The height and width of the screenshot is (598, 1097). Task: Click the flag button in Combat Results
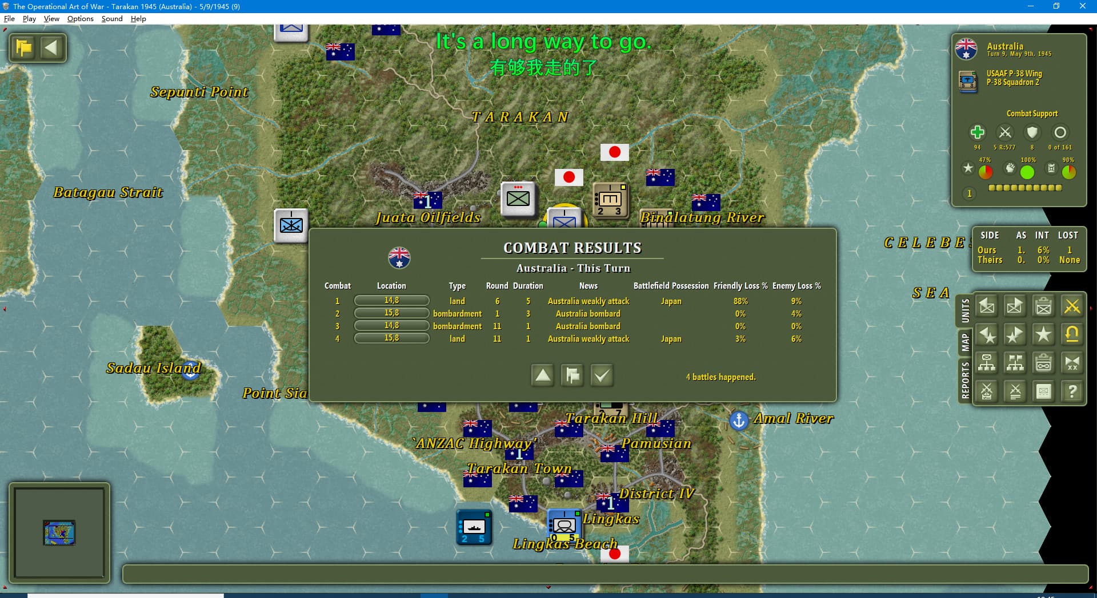(x=572, y=375)
